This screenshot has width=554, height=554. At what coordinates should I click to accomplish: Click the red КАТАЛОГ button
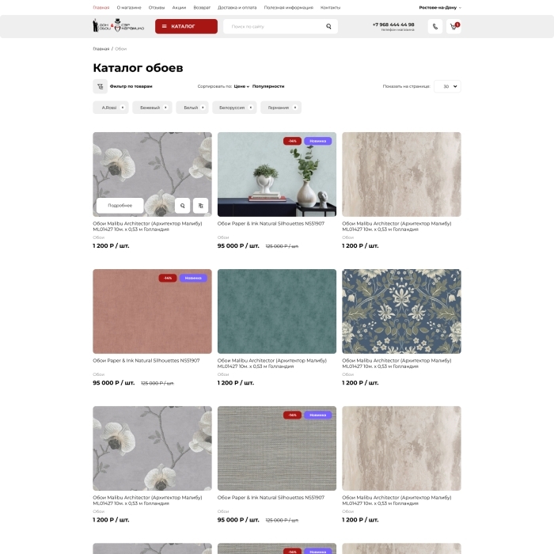click(186, 26)
